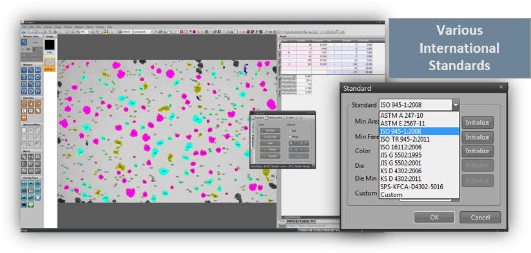Choose ASTM E 2567-11 from the list
This screenshot has width=531, height=253.
pyautogui.click(x=419, y=124)
